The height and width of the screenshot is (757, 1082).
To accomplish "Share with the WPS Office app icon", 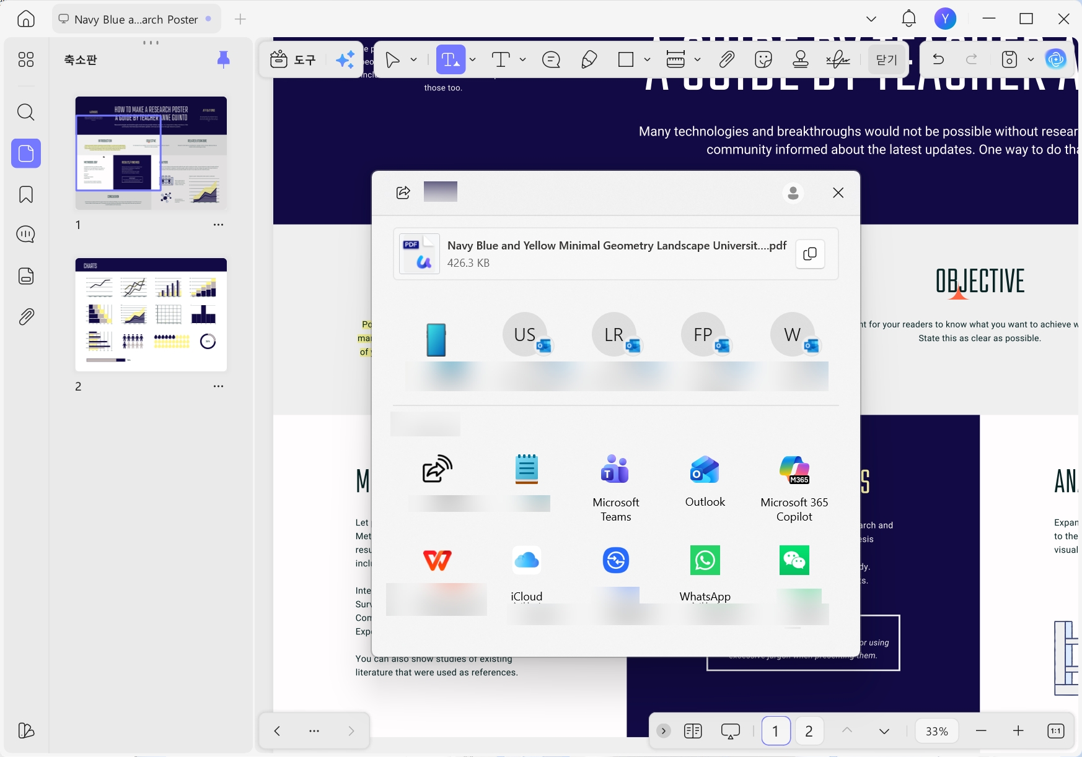I will [437, 560].
